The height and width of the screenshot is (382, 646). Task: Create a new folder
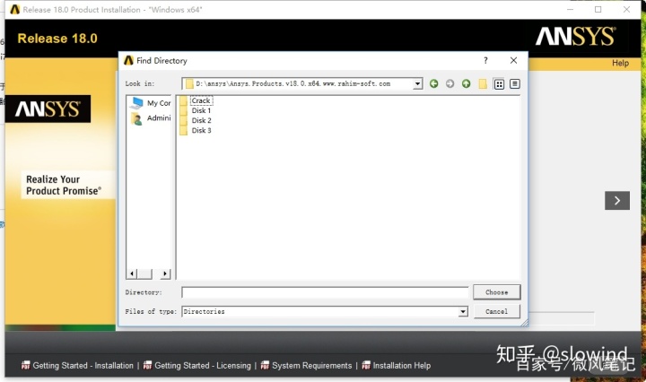(483, 84)
